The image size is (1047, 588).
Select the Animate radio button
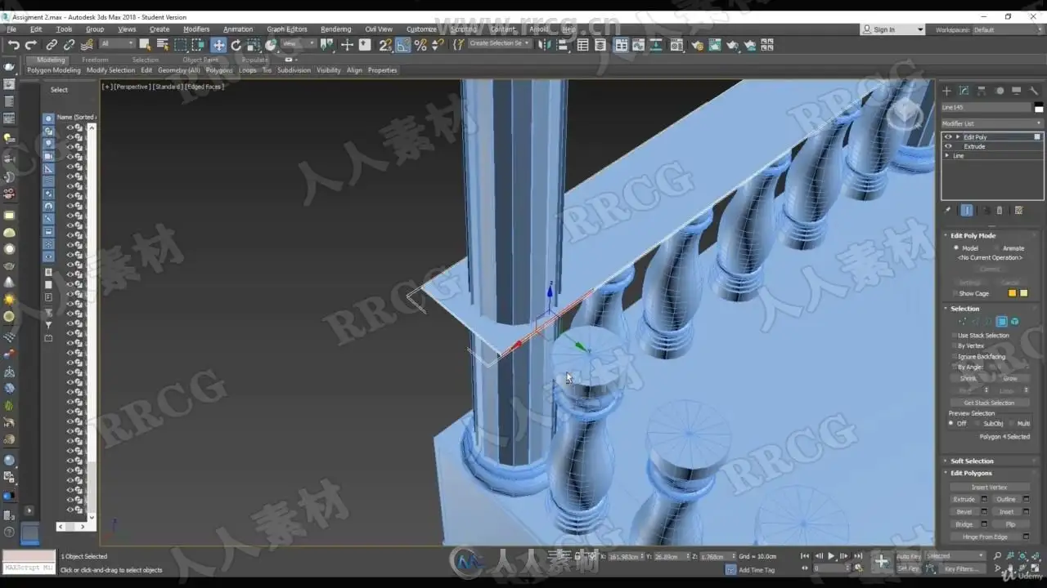click(x=997, y=247)
